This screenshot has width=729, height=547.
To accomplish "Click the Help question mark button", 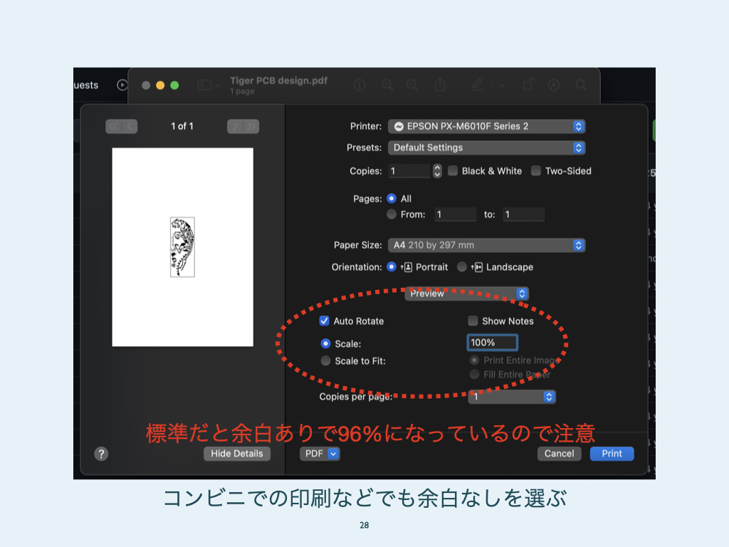I will (x=101, y=454).
